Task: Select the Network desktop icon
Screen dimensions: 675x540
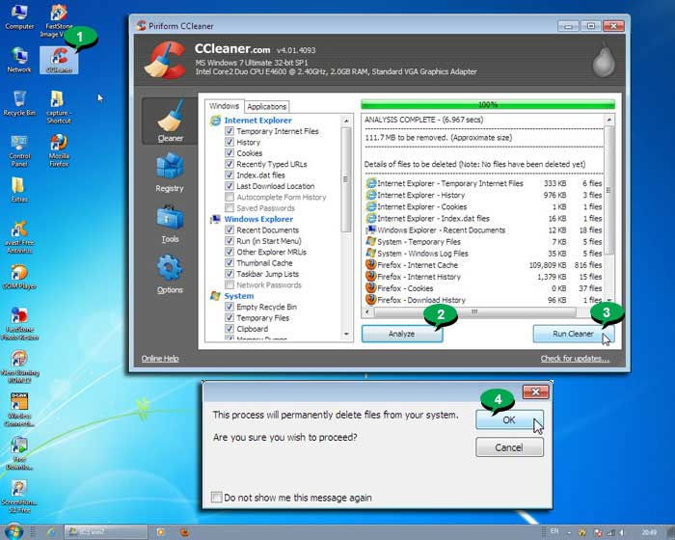Action: (x=19, y=61)
